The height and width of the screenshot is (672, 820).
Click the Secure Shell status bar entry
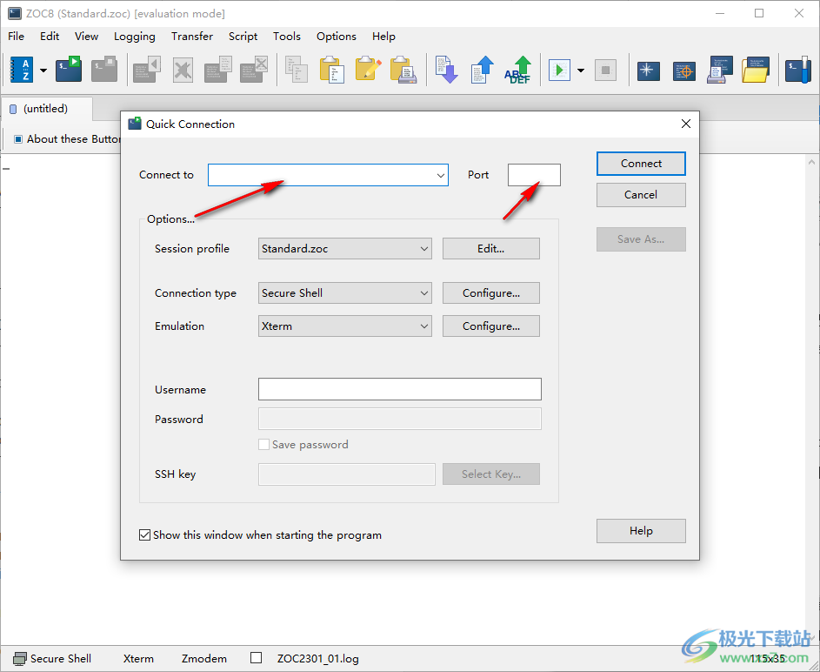[52, 658]
